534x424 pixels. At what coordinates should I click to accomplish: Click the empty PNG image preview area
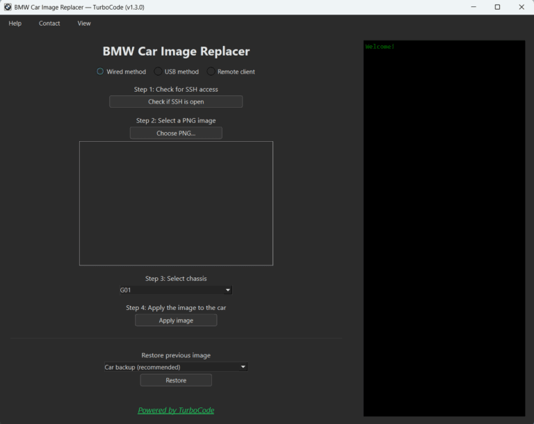(176, 203)
